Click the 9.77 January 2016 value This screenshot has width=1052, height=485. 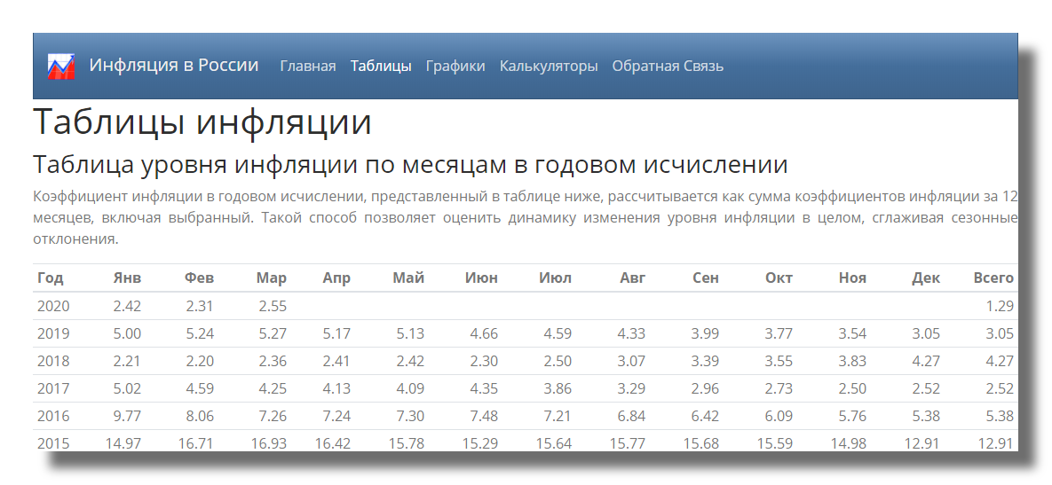[x=128, y=416]
